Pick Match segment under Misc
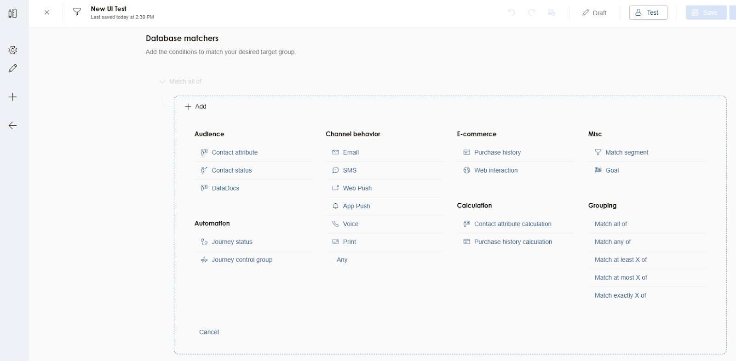Image resolution: width=736 pixels, height=361 pixels. [627, 153]
